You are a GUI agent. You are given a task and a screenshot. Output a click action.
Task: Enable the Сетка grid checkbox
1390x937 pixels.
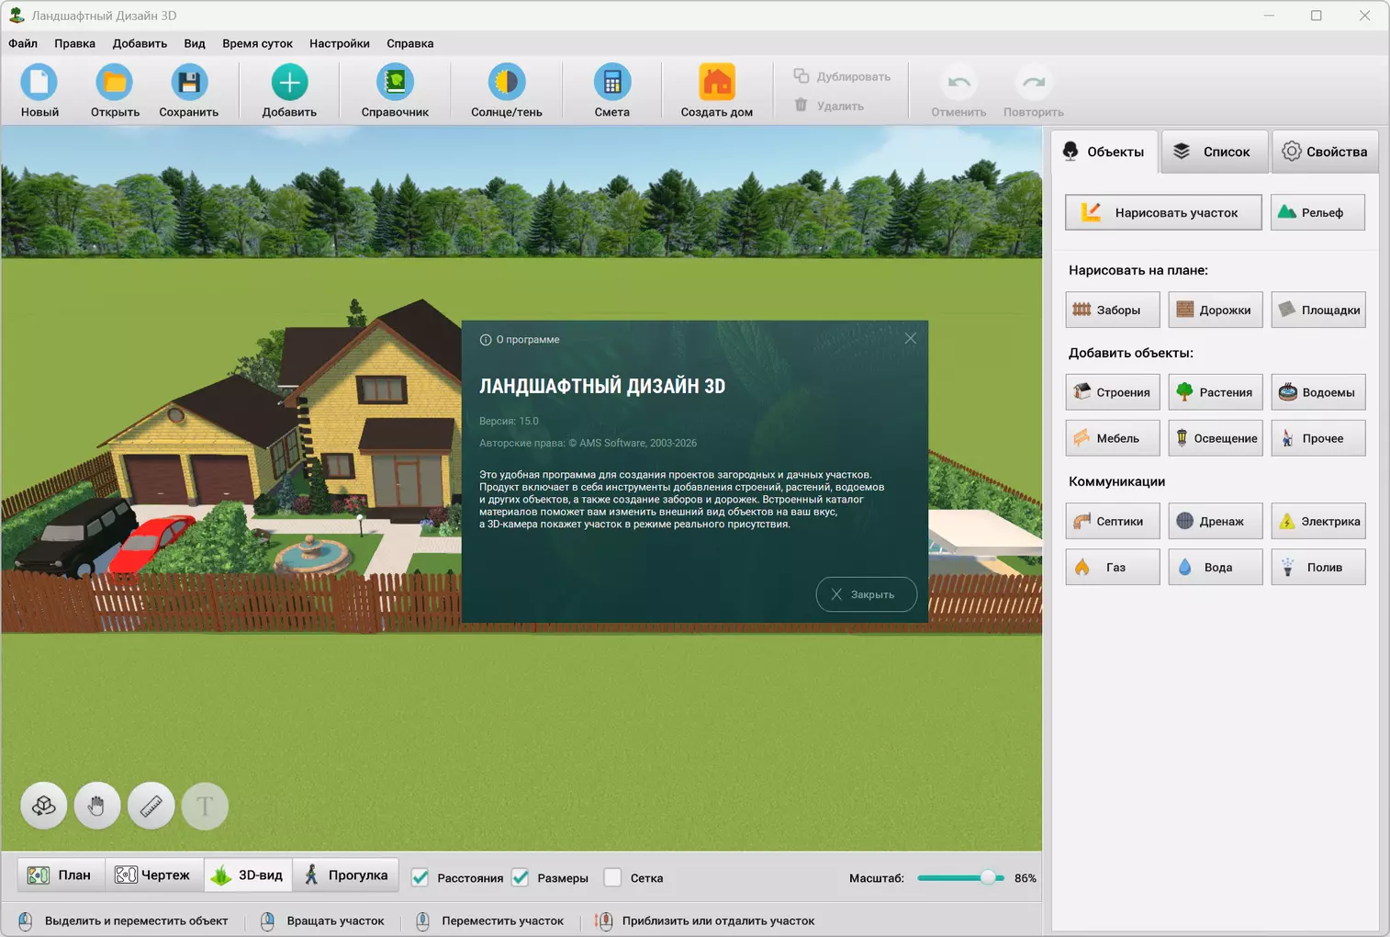click(x=613, y=877)
